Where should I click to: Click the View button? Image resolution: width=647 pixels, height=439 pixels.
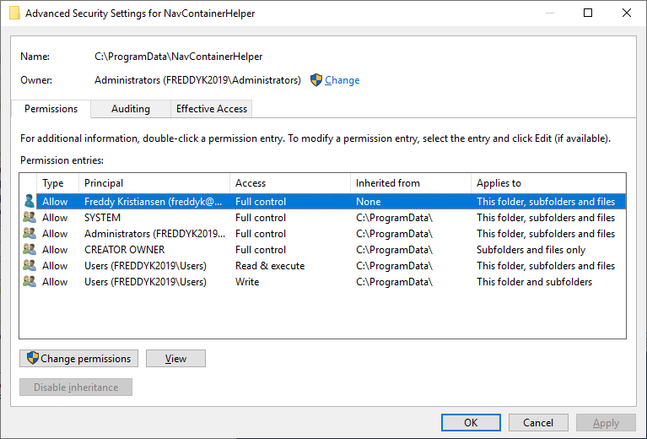tap(175, 359)
